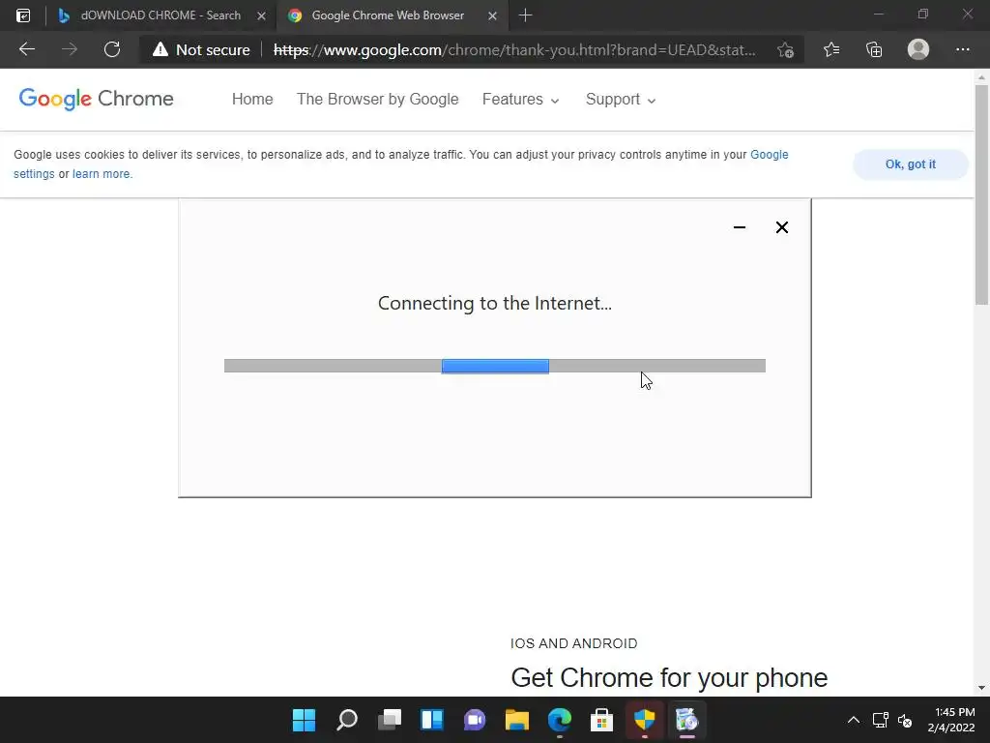Viewport: 990px width, 743px height.
Task: Open The Browser by Google page
Action: (378, 100)
